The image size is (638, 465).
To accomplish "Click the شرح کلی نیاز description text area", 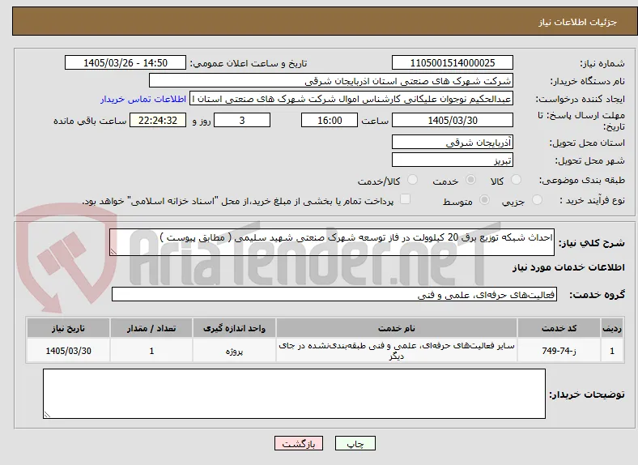I will [x=332, y=242].
